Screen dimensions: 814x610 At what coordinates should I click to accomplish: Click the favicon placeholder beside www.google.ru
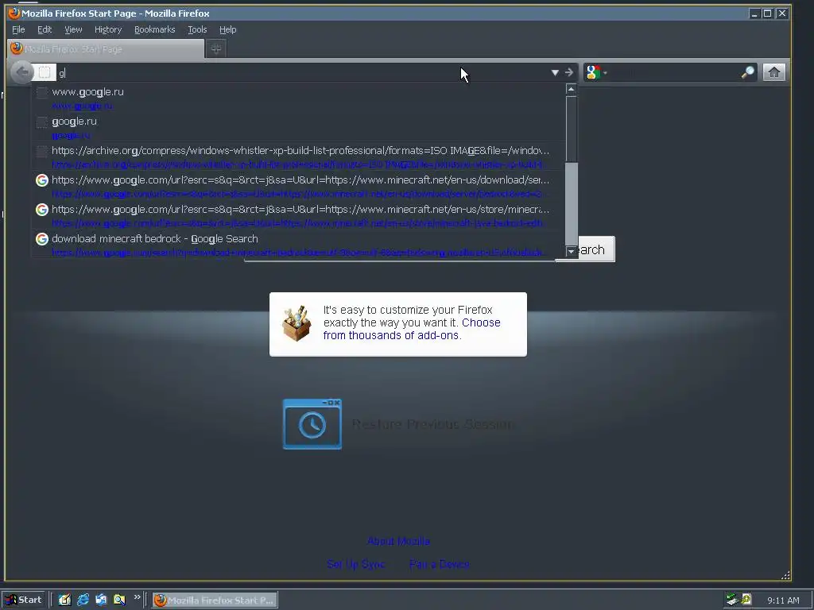[42, 92]
